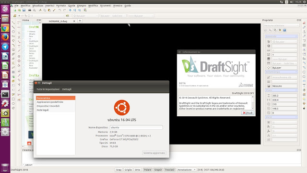Open the Ubuntu Dash search button
This screenshot has width=307, height=173.
coord(5,9)
